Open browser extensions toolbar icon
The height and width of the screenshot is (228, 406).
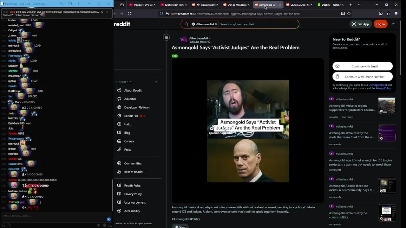(x=389, y=14)
